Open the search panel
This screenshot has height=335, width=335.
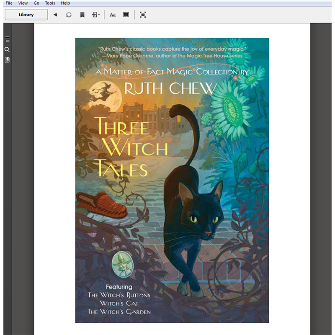coord(7,49)
